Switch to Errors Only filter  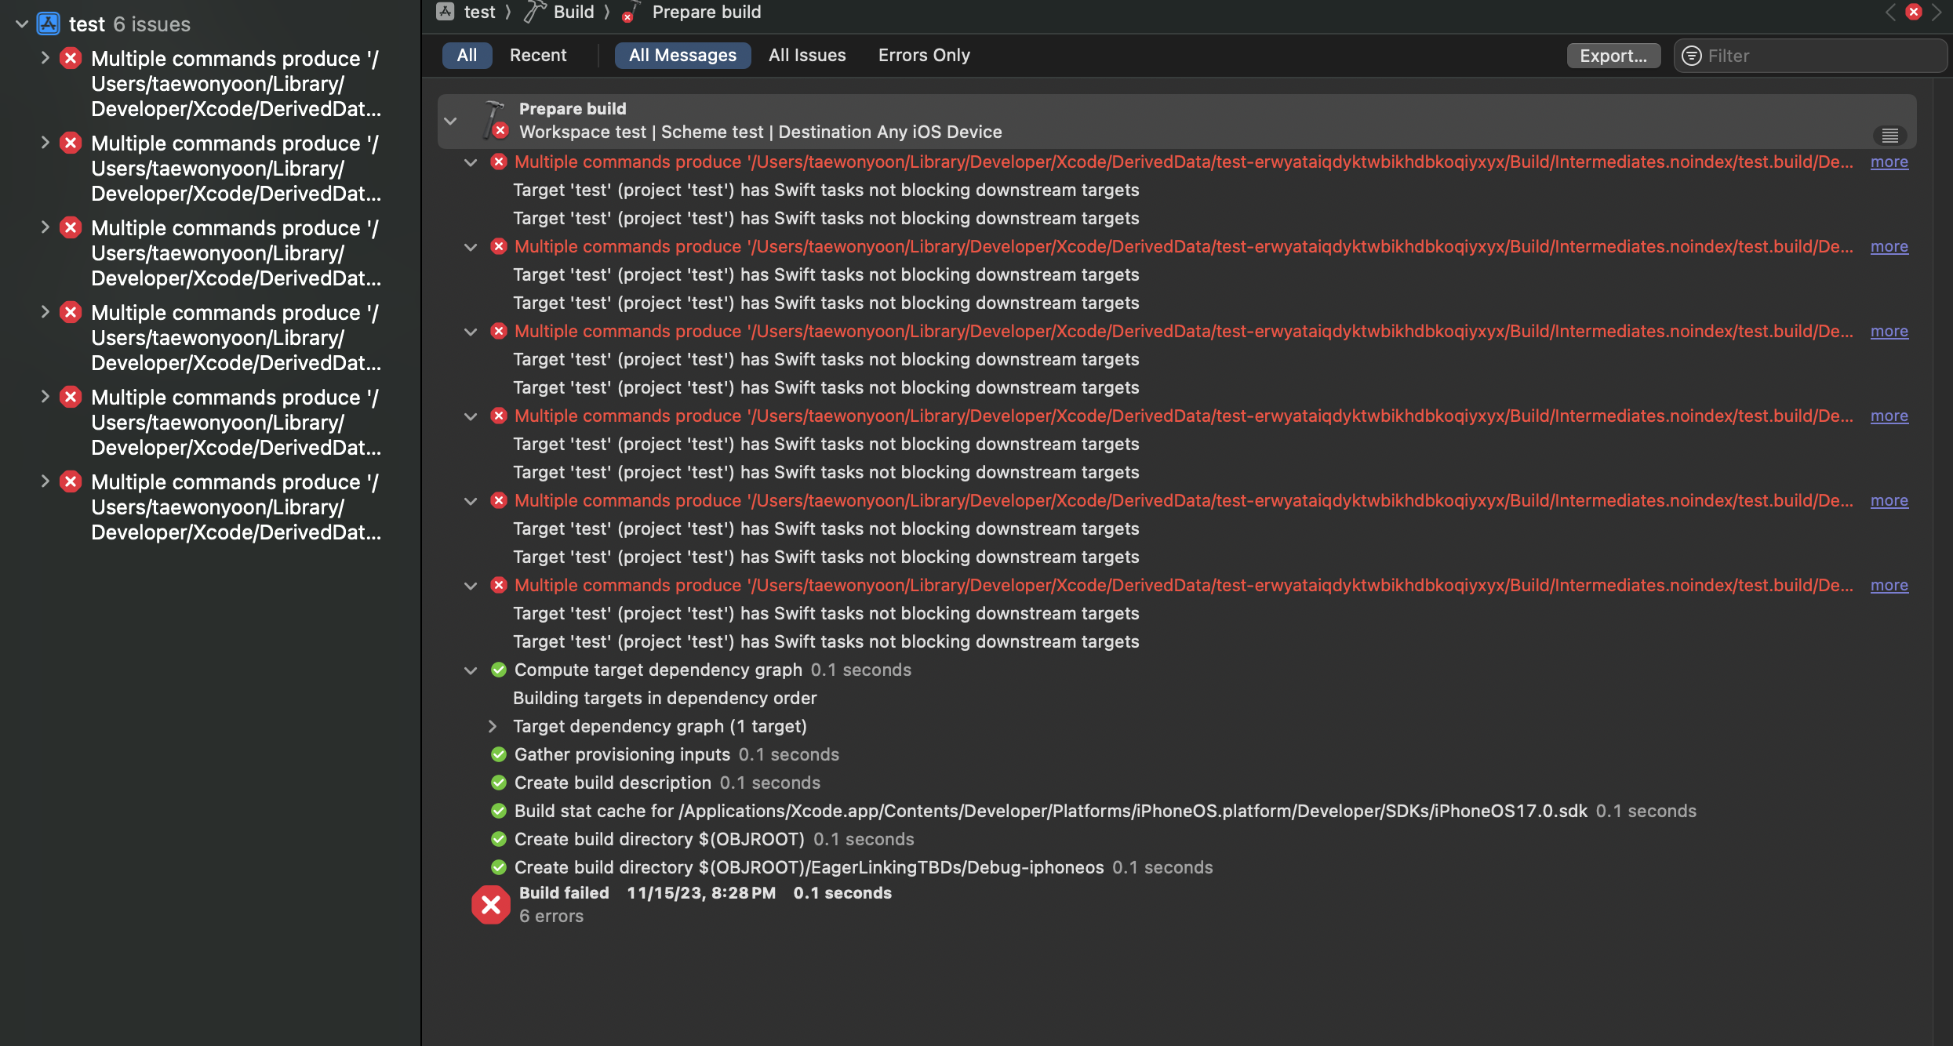(x=924, y=55)
